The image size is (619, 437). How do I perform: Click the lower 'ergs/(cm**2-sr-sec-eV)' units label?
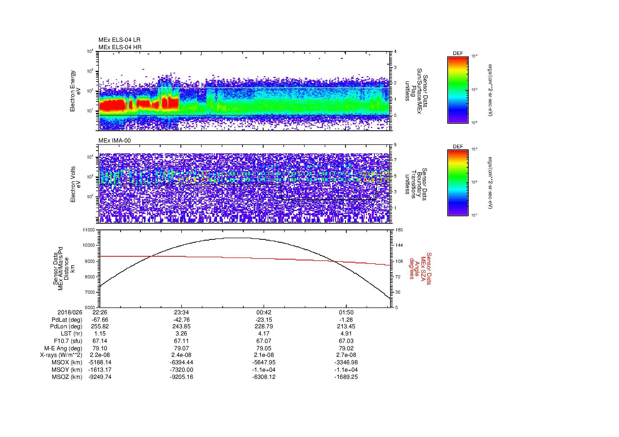coord(491,183)
